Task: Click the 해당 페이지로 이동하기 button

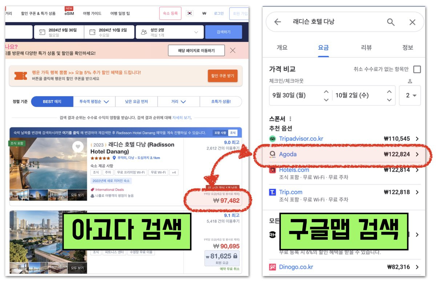Action: [196, 50]
